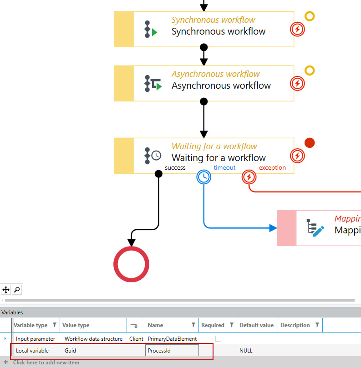Open the Description column filter
Screen dimensions: 361x368
[317, 325]
